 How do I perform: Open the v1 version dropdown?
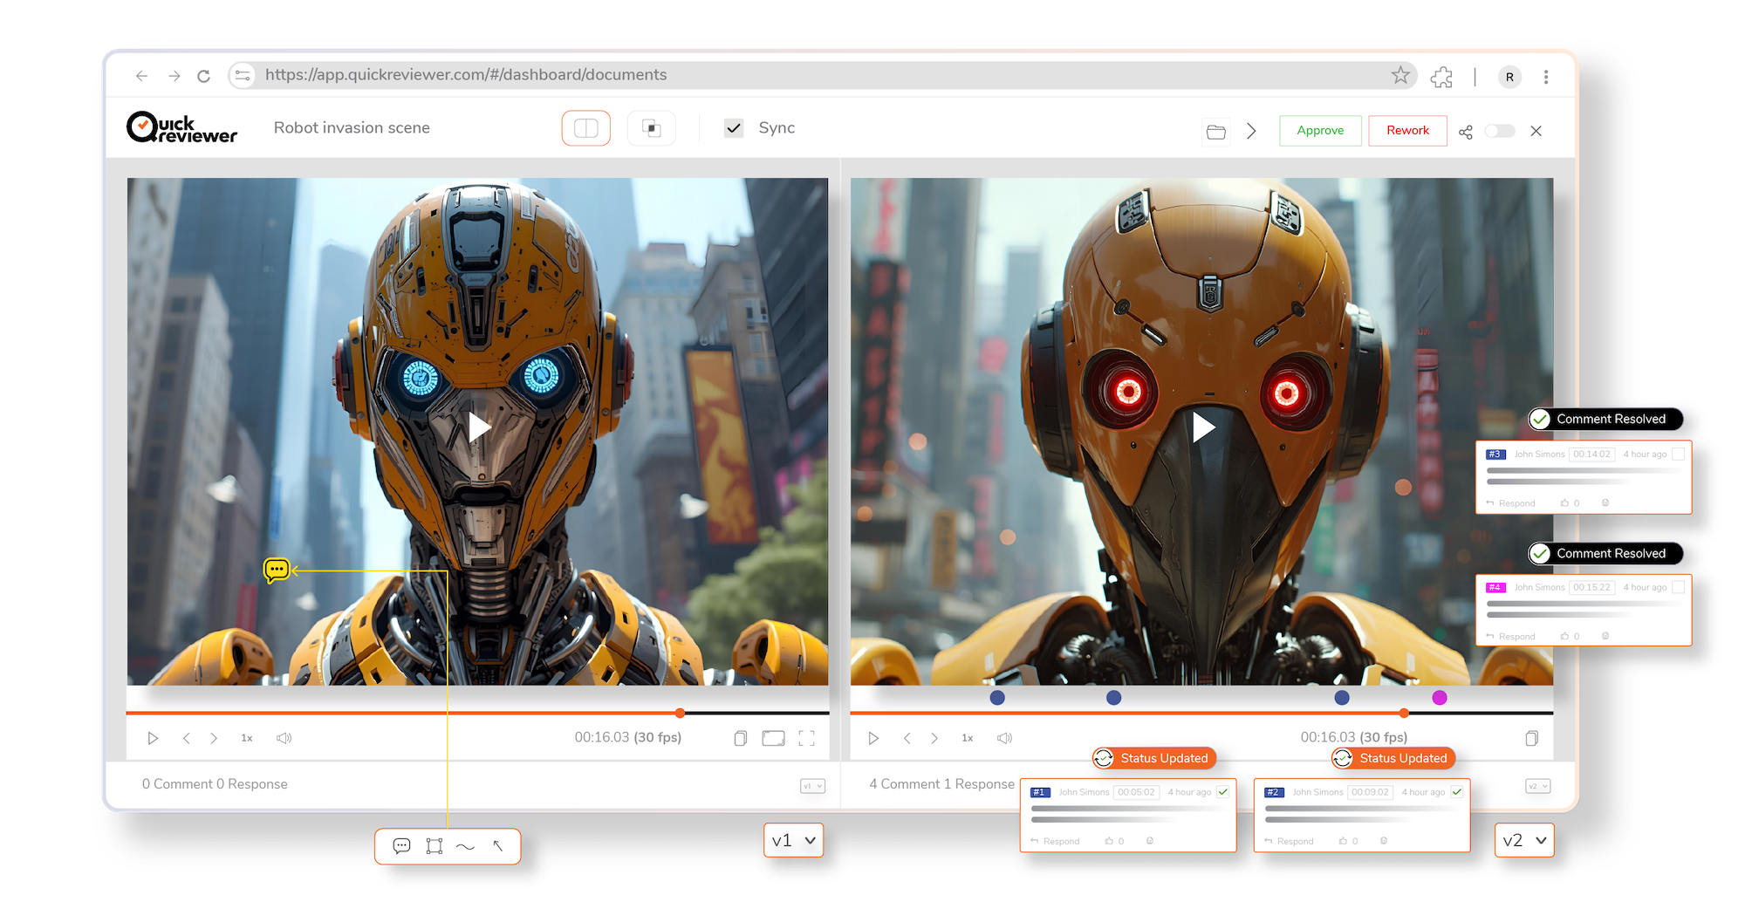(793, 840)
